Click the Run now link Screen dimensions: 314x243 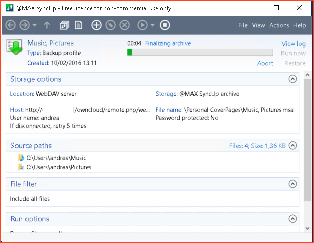pos(293,53)
